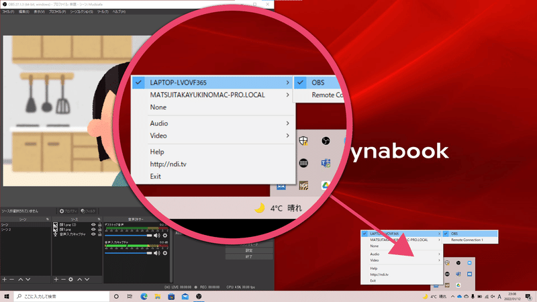Click the Teams icon in the tray overflow popup
The height and width of the screenshot is (302, 537).
click(x=458, y=274)
